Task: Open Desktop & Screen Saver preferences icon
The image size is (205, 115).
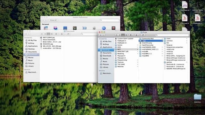Action: 55,28
